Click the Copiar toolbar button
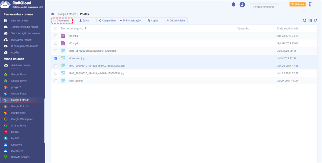This screenshot has width=322, height=163. point(153,20)
